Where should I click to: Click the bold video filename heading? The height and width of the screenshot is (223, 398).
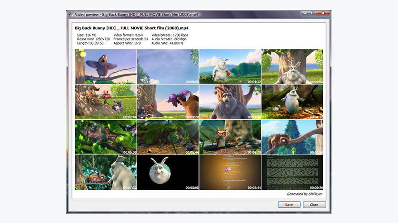coord(131,28)
